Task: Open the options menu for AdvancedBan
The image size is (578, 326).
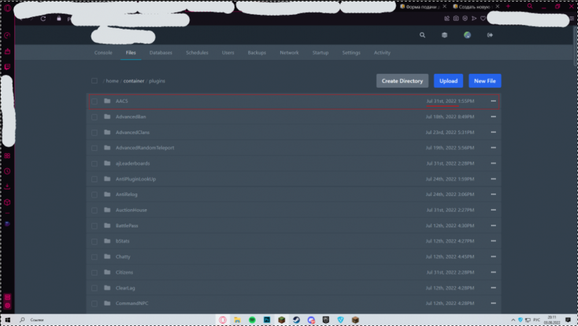Action: [x=493, y=117]
